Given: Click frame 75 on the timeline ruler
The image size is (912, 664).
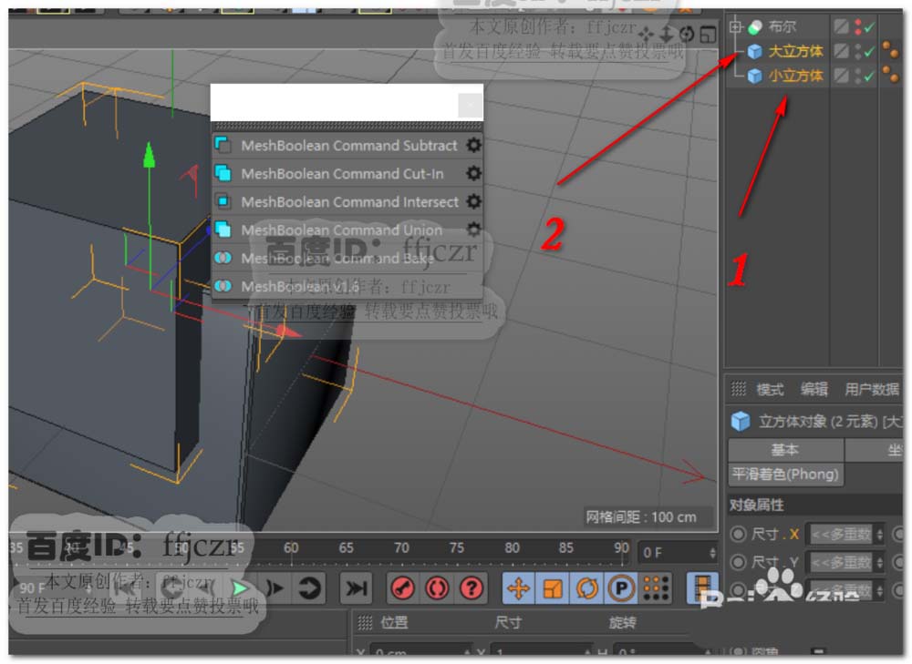Looking at the screenshot, I should 457,548.
